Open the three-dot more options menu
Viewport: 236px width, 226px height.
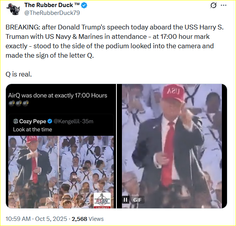[x=223, y=5]
